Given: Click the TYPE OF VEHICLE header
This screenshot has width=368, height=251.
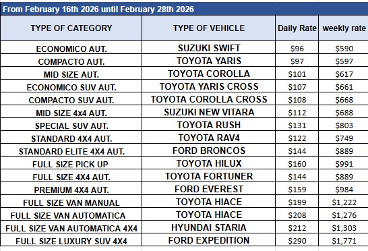Looking at the screenshot, I should pos(209,28).
